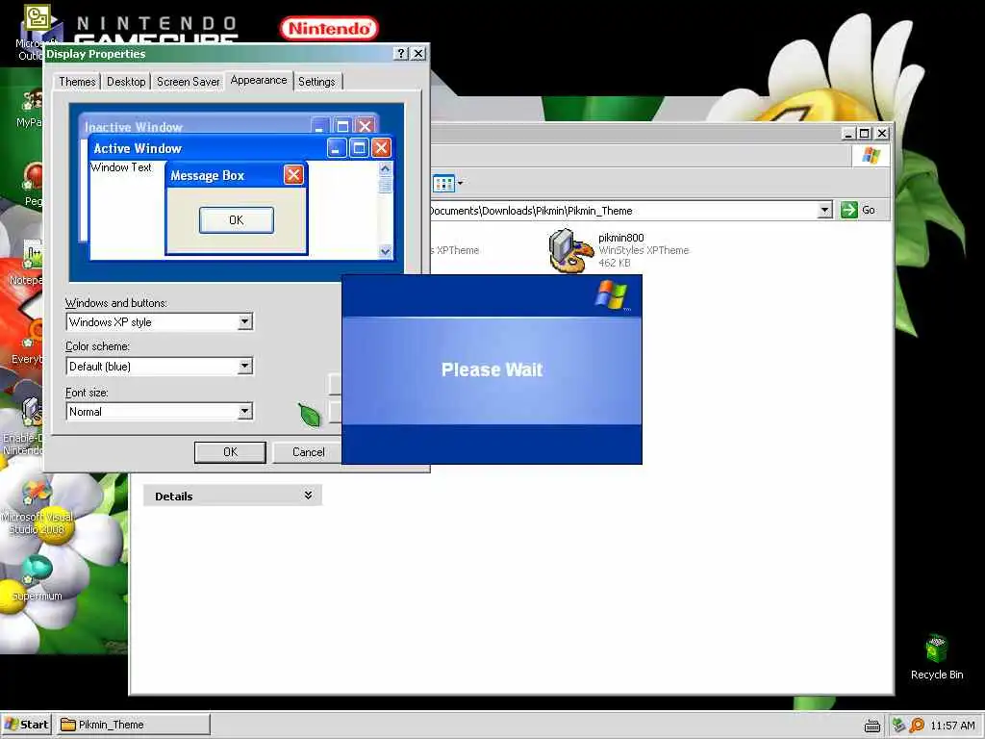The width and height of the screenshot is (985, 739).
Task: Open the Color scheme dropdown
Action: [x=245, y=366]
